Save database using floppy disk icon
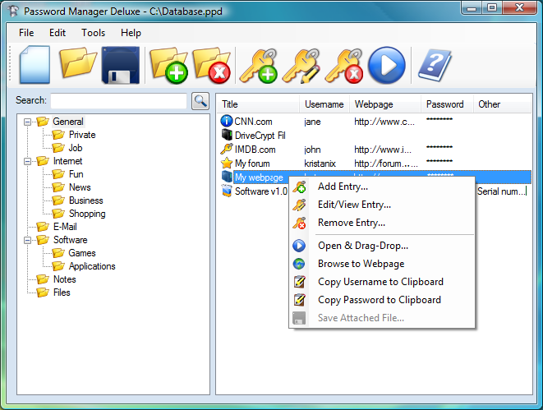Image resolution: width=543 pixels, height=410 pixels. [122, 66]
